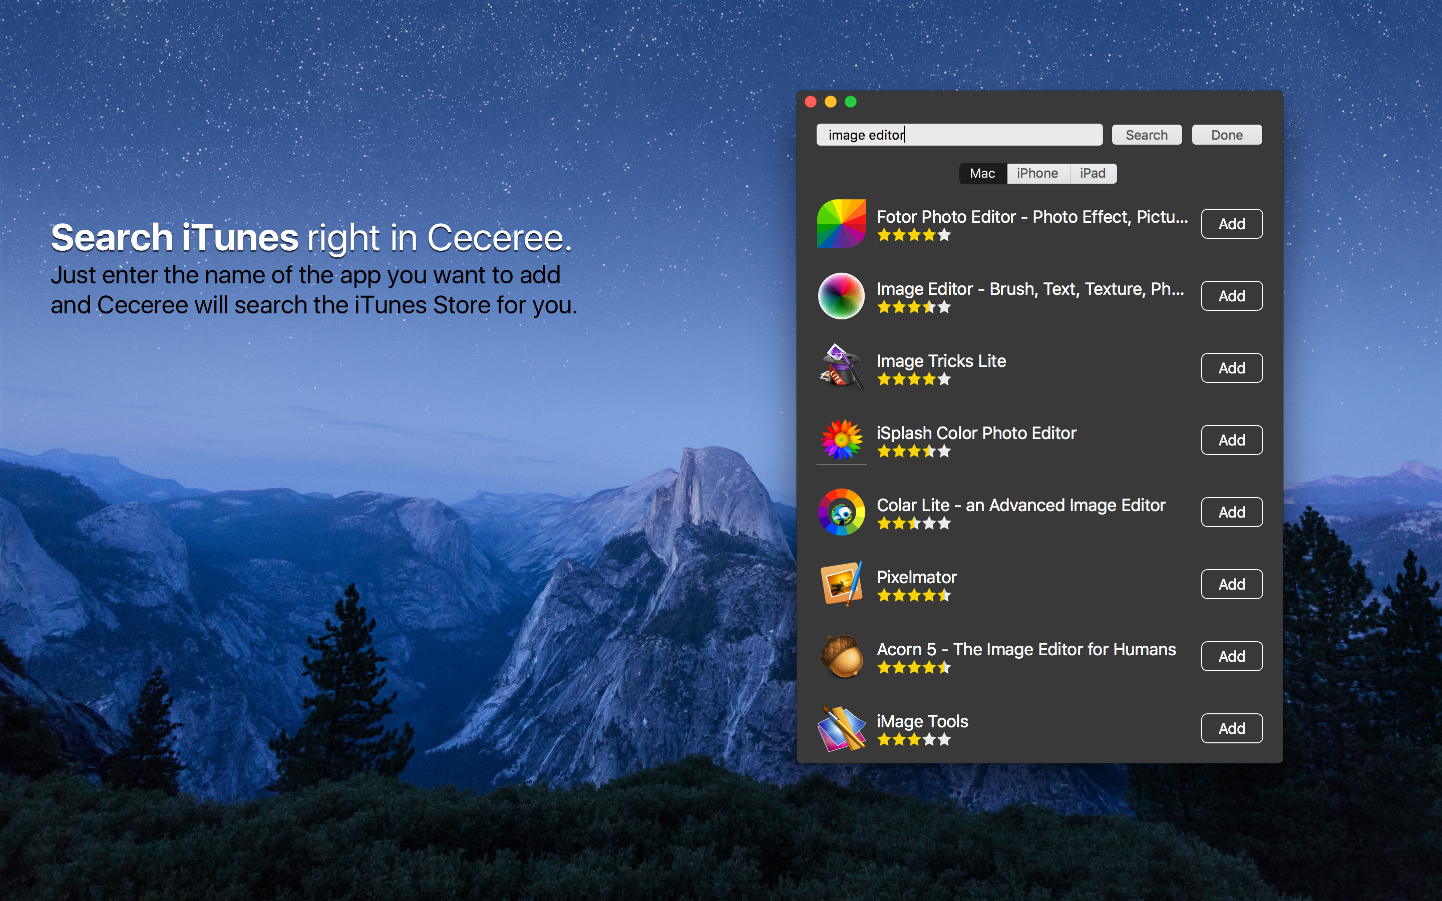
Task: Switch to the Mac platform tab
Action: click(x=982, y=173)
